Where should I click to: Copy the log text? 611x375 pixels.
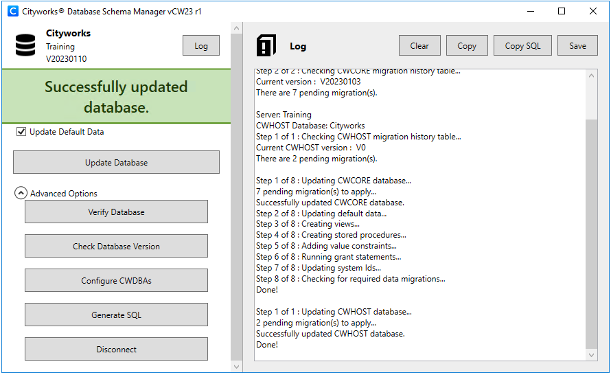(467, 46)
